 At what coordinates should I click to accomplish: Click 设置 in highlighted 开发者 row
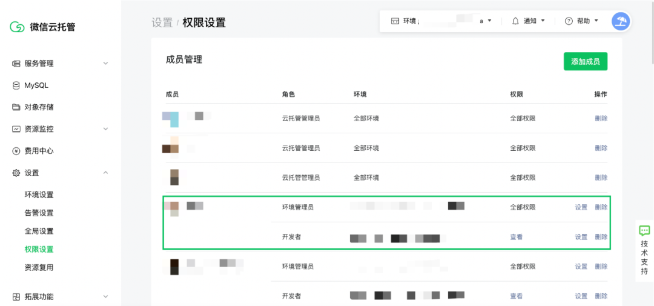[x=581, y=237]
